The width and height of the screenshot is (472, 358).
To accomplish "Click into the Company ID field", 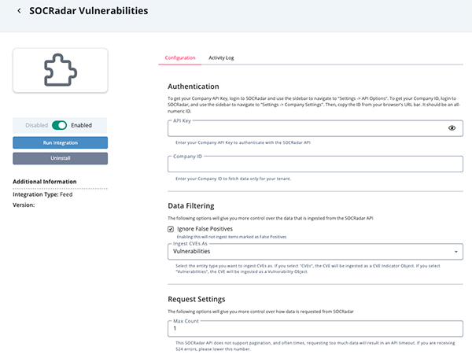I will 315,164.
